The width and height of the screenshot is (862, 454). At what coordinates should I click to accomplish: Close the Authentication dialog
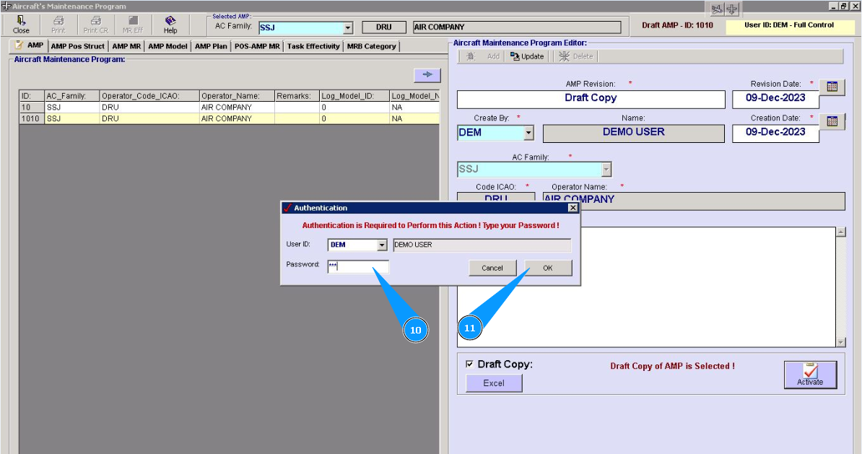tap(573, 208)
